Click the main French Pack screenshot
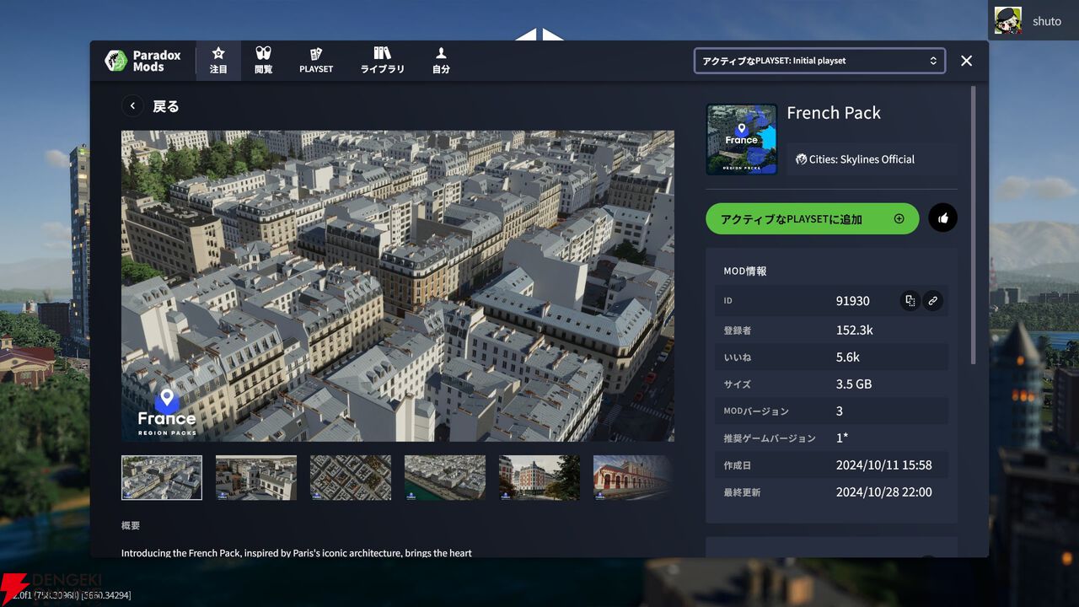The height and width of the screenshot is (607, 1079). click(x=398, y=286)
